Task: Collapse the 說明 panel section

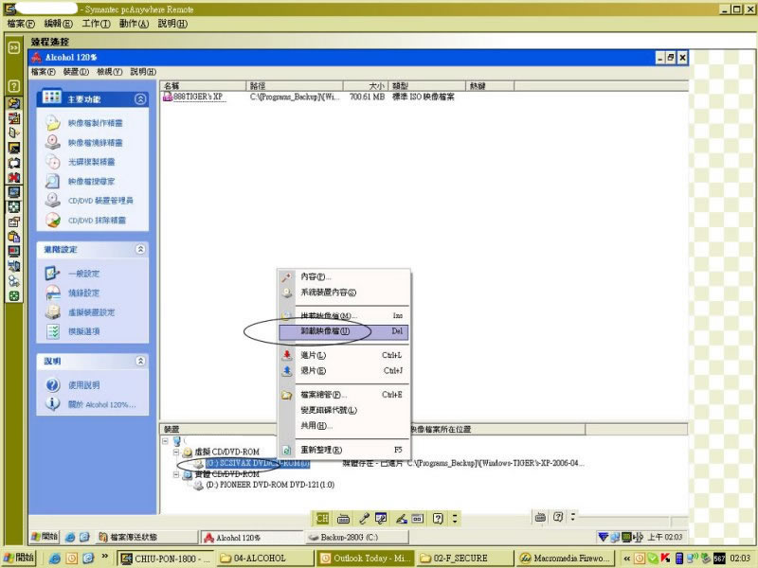Action: click(140, 361)
